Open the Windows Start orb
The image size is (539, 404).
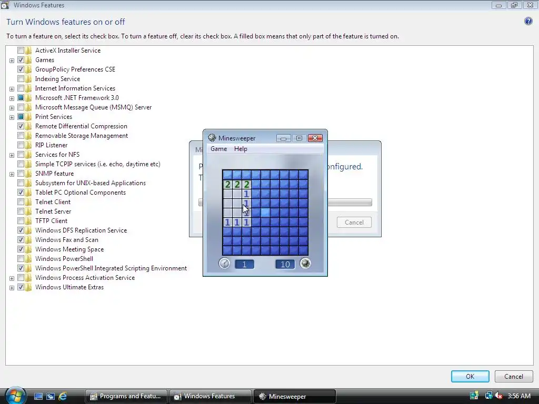pos(15,396)
